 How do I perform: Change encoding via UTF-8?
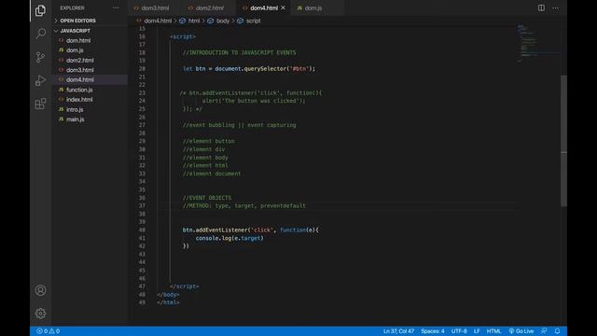tap(459, 331)
